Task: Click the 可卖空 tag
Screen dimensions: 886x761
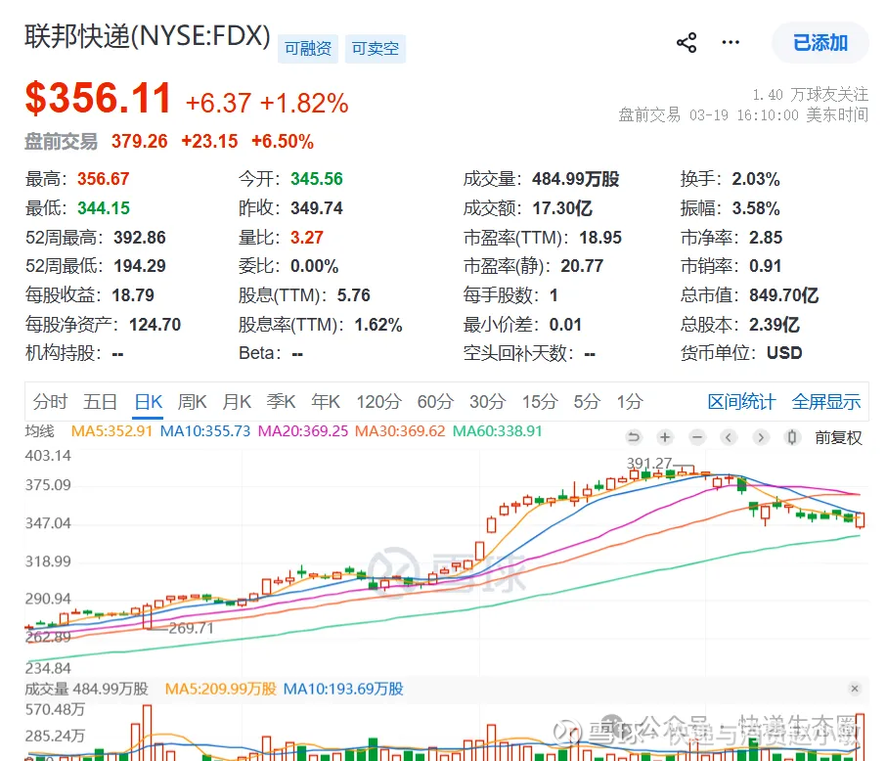Action: coord(376,48)
